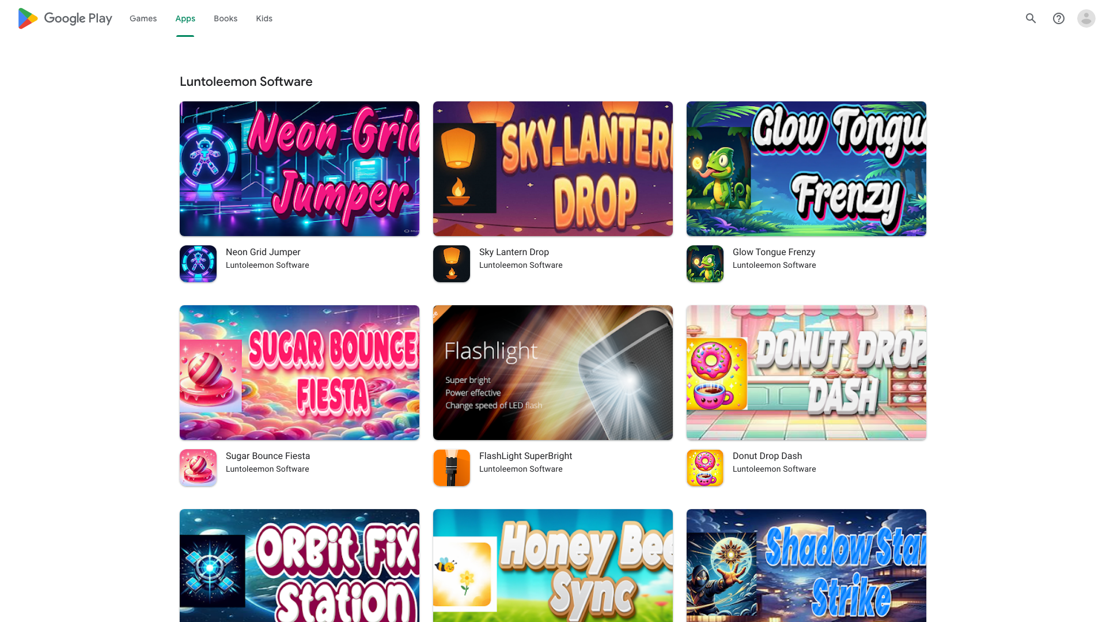Screen dimensions: 1106x622
Task: Click the Donut Drop Dash app icon
Action: 705,468
